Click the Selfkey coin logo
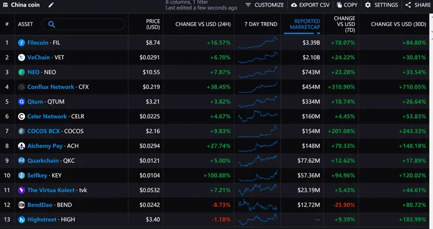 (x=21, y=176)
